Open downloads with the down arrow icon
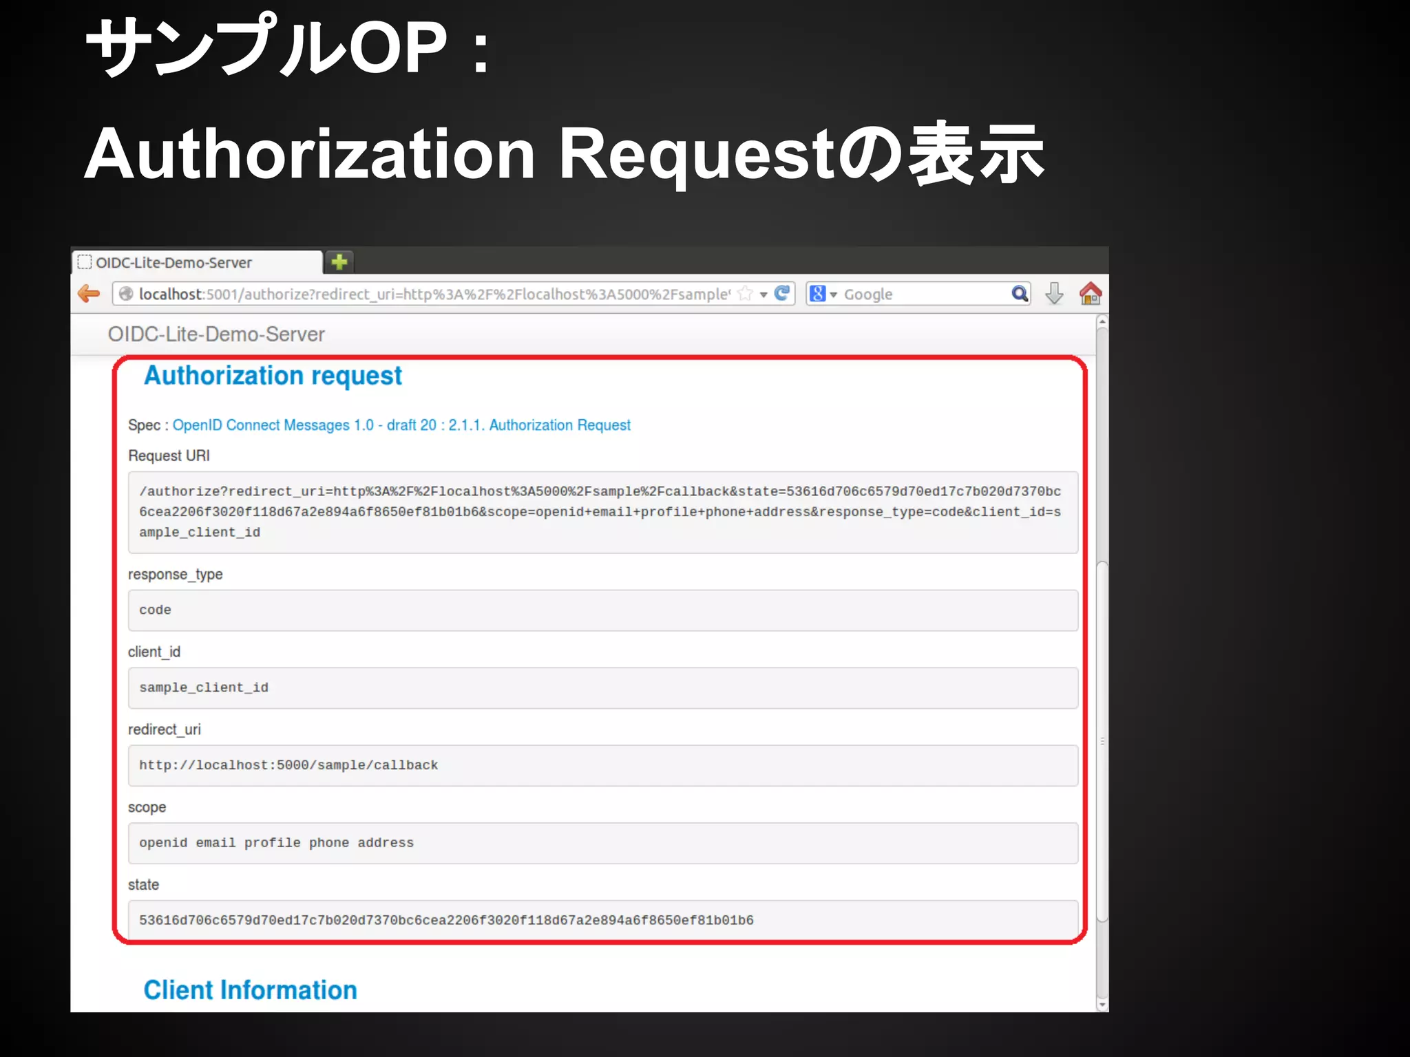Image resolution: width=1410 pixels, height=1057 pixels. (1054, 294)
